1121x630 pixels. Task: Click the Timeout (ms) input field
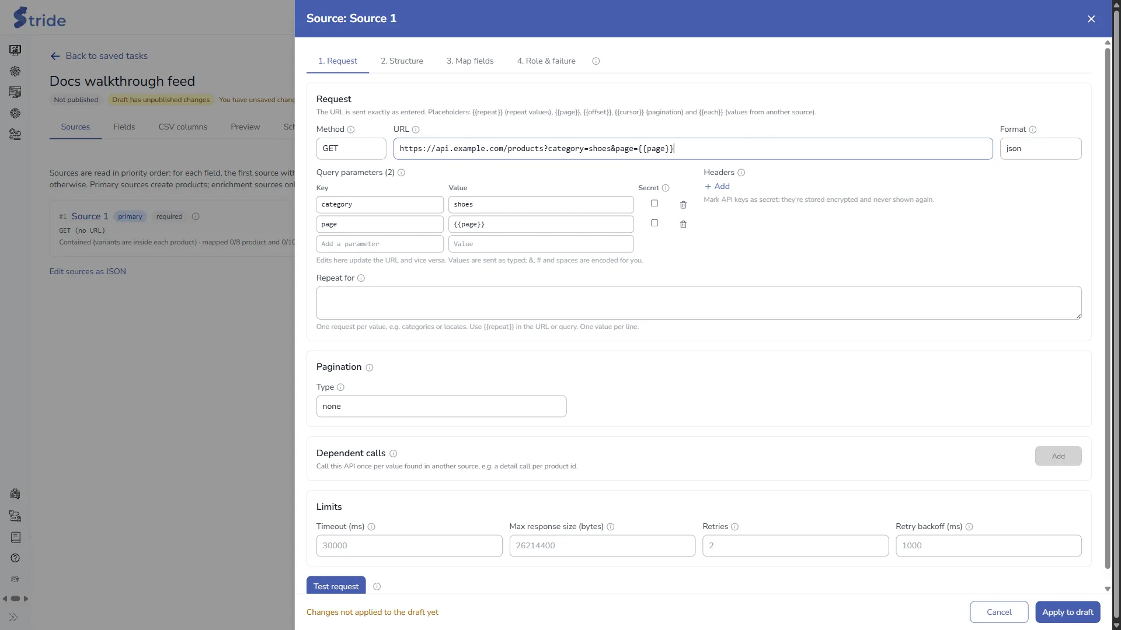(409, 546)
